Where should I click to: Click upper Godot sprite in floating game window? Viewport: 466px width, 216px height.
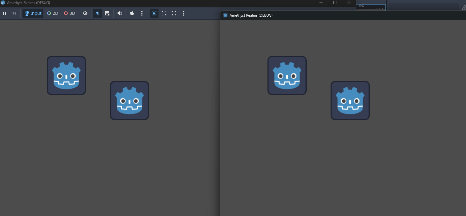(x=287, y=75)
